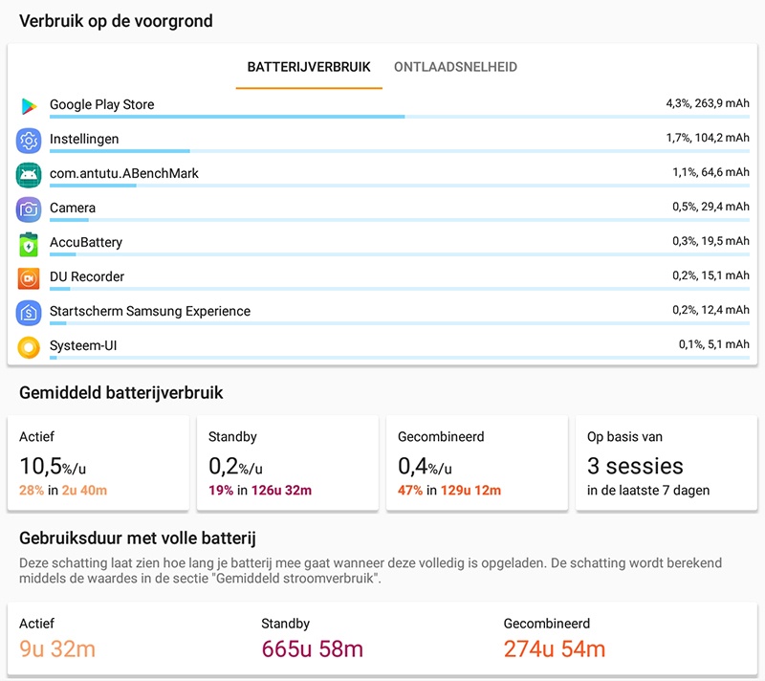Screen dimensions: 765x681
Task: Tap the Instellingen gear icon
Action: coord(29,141)
